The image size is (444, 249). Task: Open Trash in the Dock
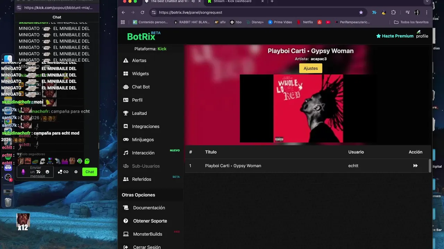8,202
